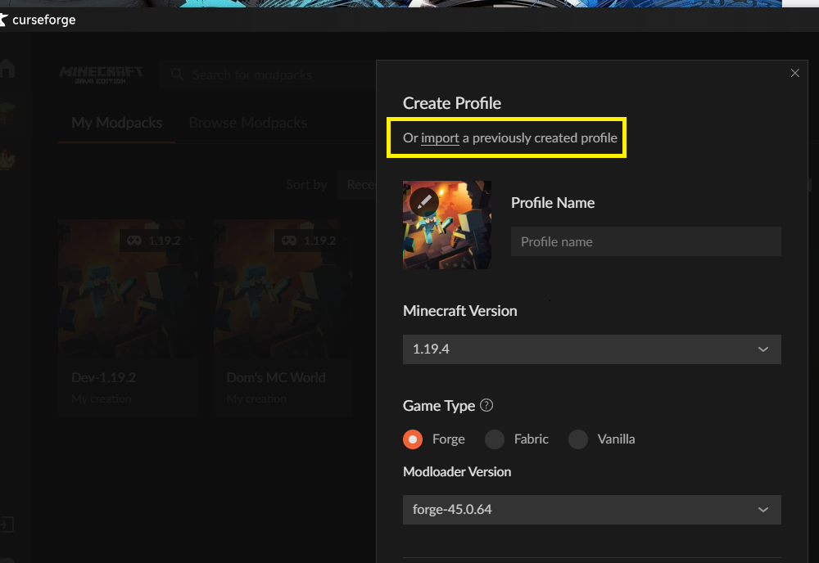Click the profile picture thumbnail
Viewport: 819px width, 563px height.
click(447, 225)
